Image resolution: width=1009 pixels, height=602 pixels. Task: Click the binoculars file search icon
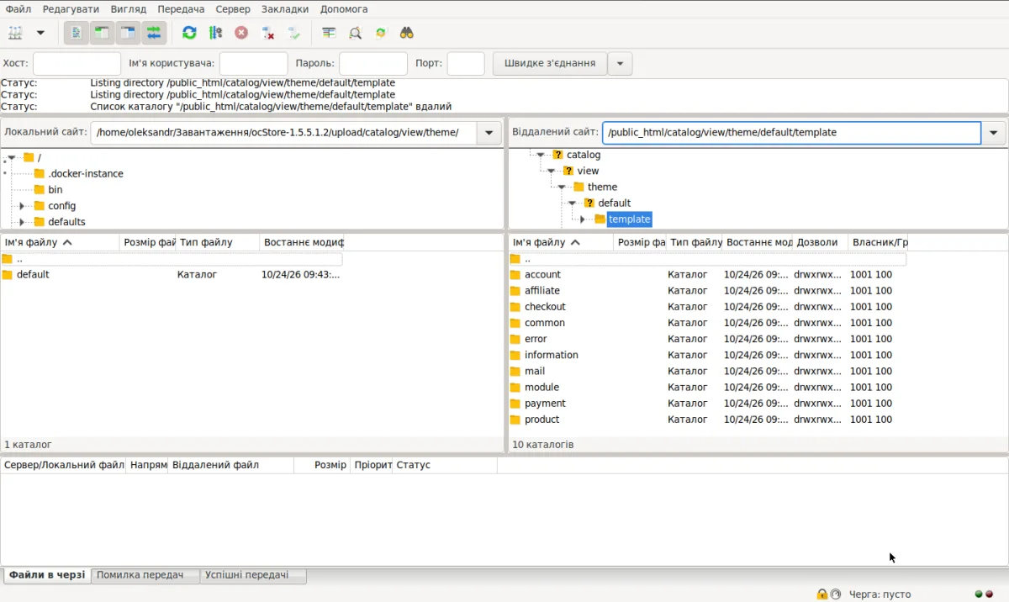(x=407, y=33)
